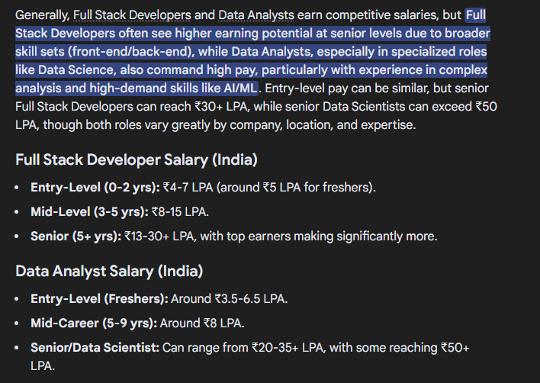The image size is (540, 383).
Task: Click the "Around ₹3.5-6.5 LPA" text
Action: 229,298
